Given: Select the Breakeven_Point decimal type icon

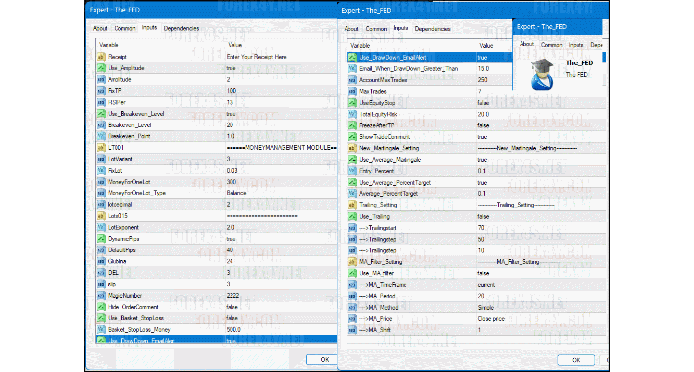Looking at the screenshot, I should click(x=101, y=136).
